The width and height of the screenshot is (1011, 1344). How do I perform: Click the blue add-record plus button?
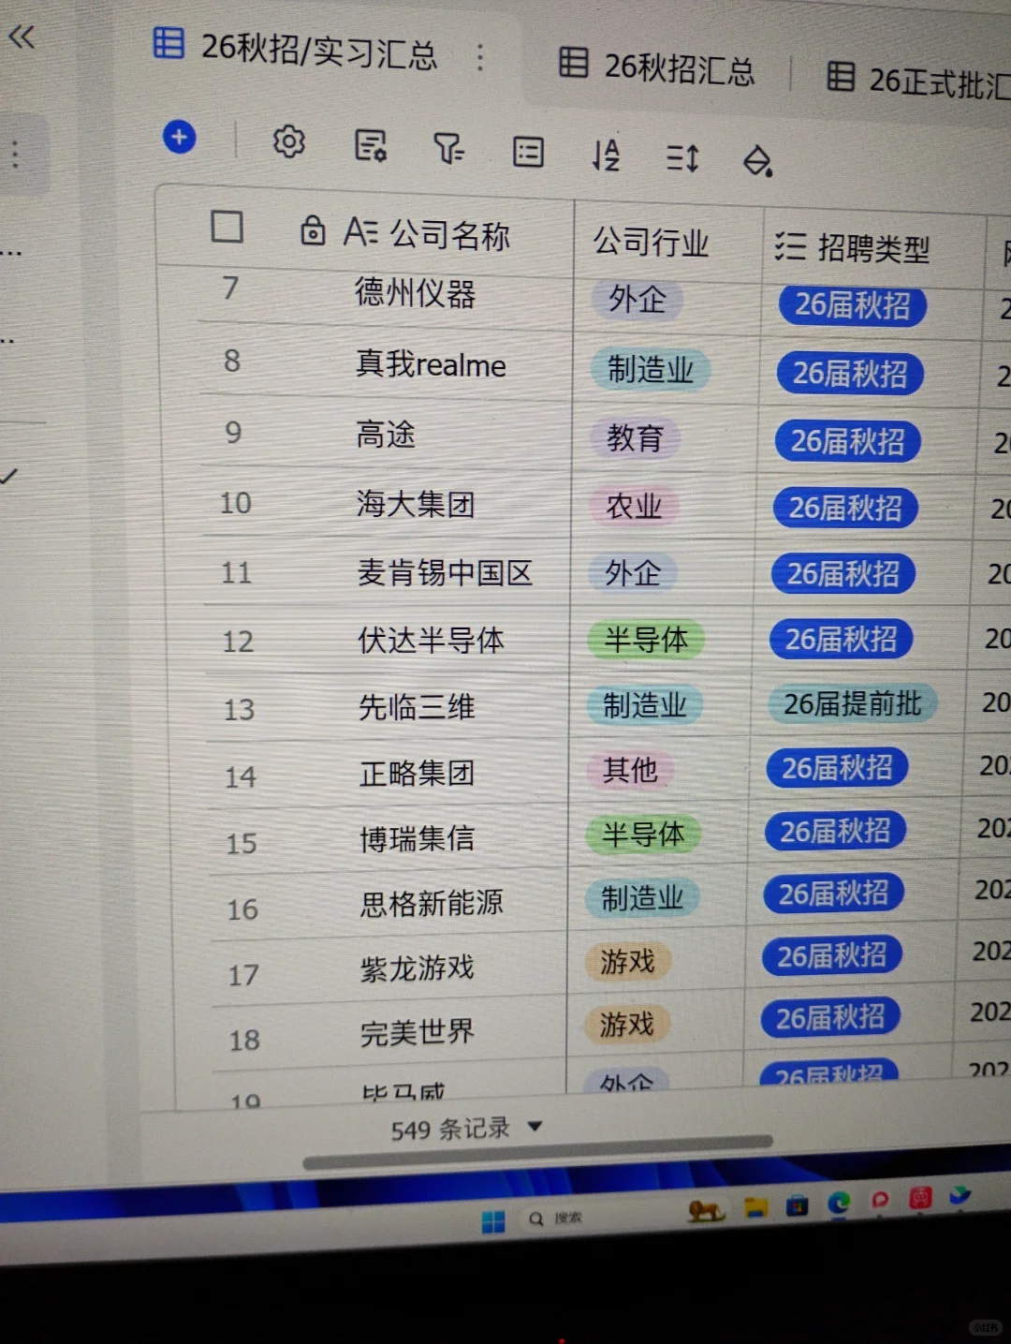[x=179, y=137]
